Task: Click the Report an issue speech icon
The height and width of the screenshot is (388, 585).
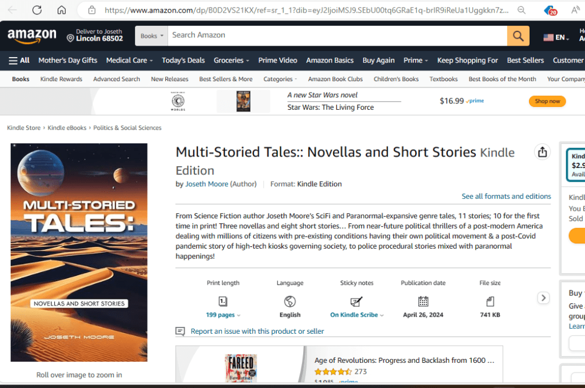Action: (180, 331)
